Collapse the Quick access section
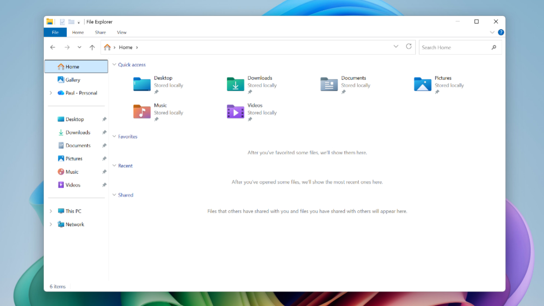 coord(114,65)
